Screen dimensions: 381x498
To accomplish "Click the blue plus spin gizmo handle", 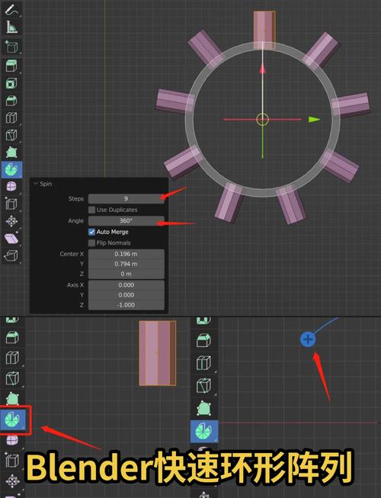I will click(x=308, y=339).
